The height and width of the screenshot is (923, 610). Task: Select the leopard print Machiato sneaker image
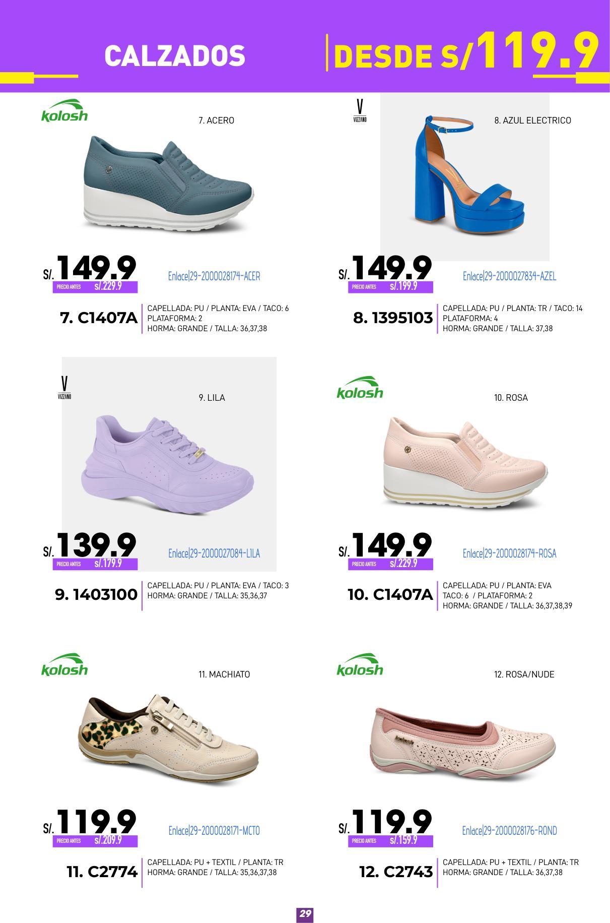click(168, 737)
